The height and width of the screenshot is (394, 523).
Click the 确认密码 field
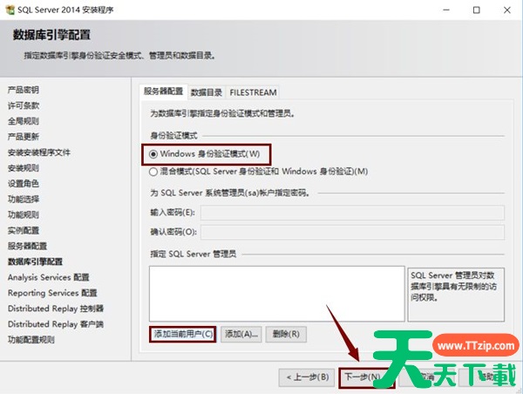coord(352,232)
